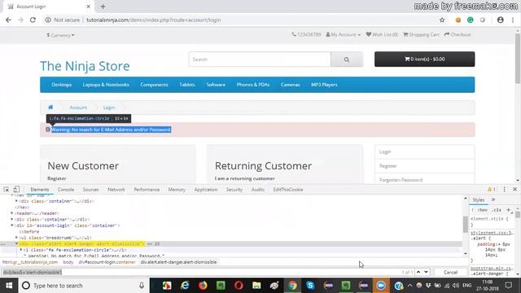This screenshot has height=293, width=521.
Task: Switch to Chrome in the taskbar
Action: coord(292,286)
